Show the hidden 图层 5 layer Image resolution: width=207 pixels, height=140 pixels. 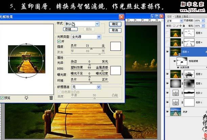tap(167, 33)
